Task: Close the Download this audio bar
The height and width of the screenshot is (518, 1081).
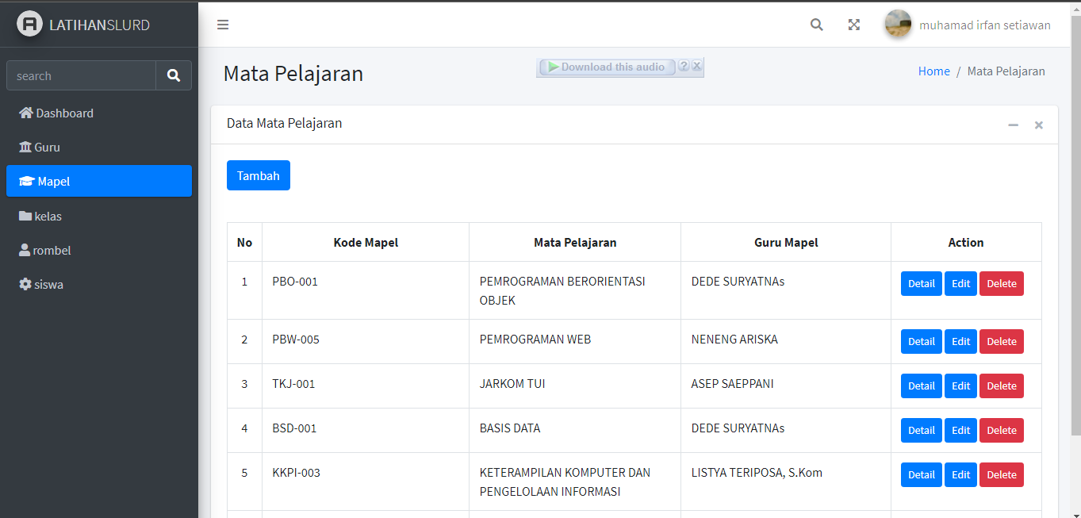Action: [697, 66]
